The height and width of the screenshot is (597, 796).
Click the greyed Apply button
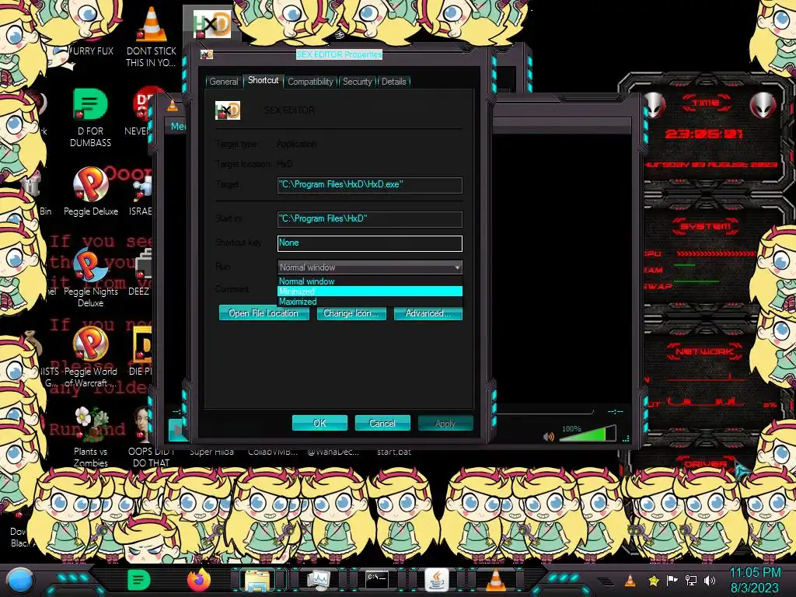tap(445, 423)
